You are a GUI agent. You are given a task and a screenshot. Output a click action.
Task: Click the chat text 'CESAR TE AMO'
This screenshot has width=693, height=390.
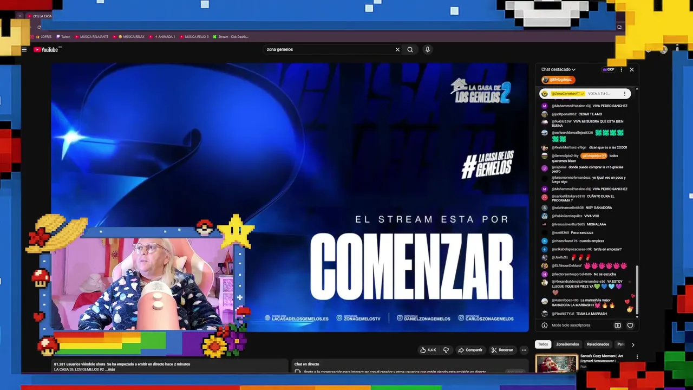tap(590, 114)
